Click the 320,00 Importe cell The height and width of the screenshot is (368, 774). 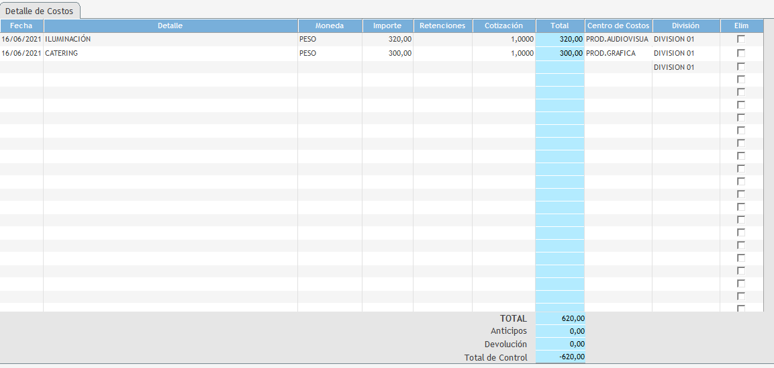[x=387, y=39]
